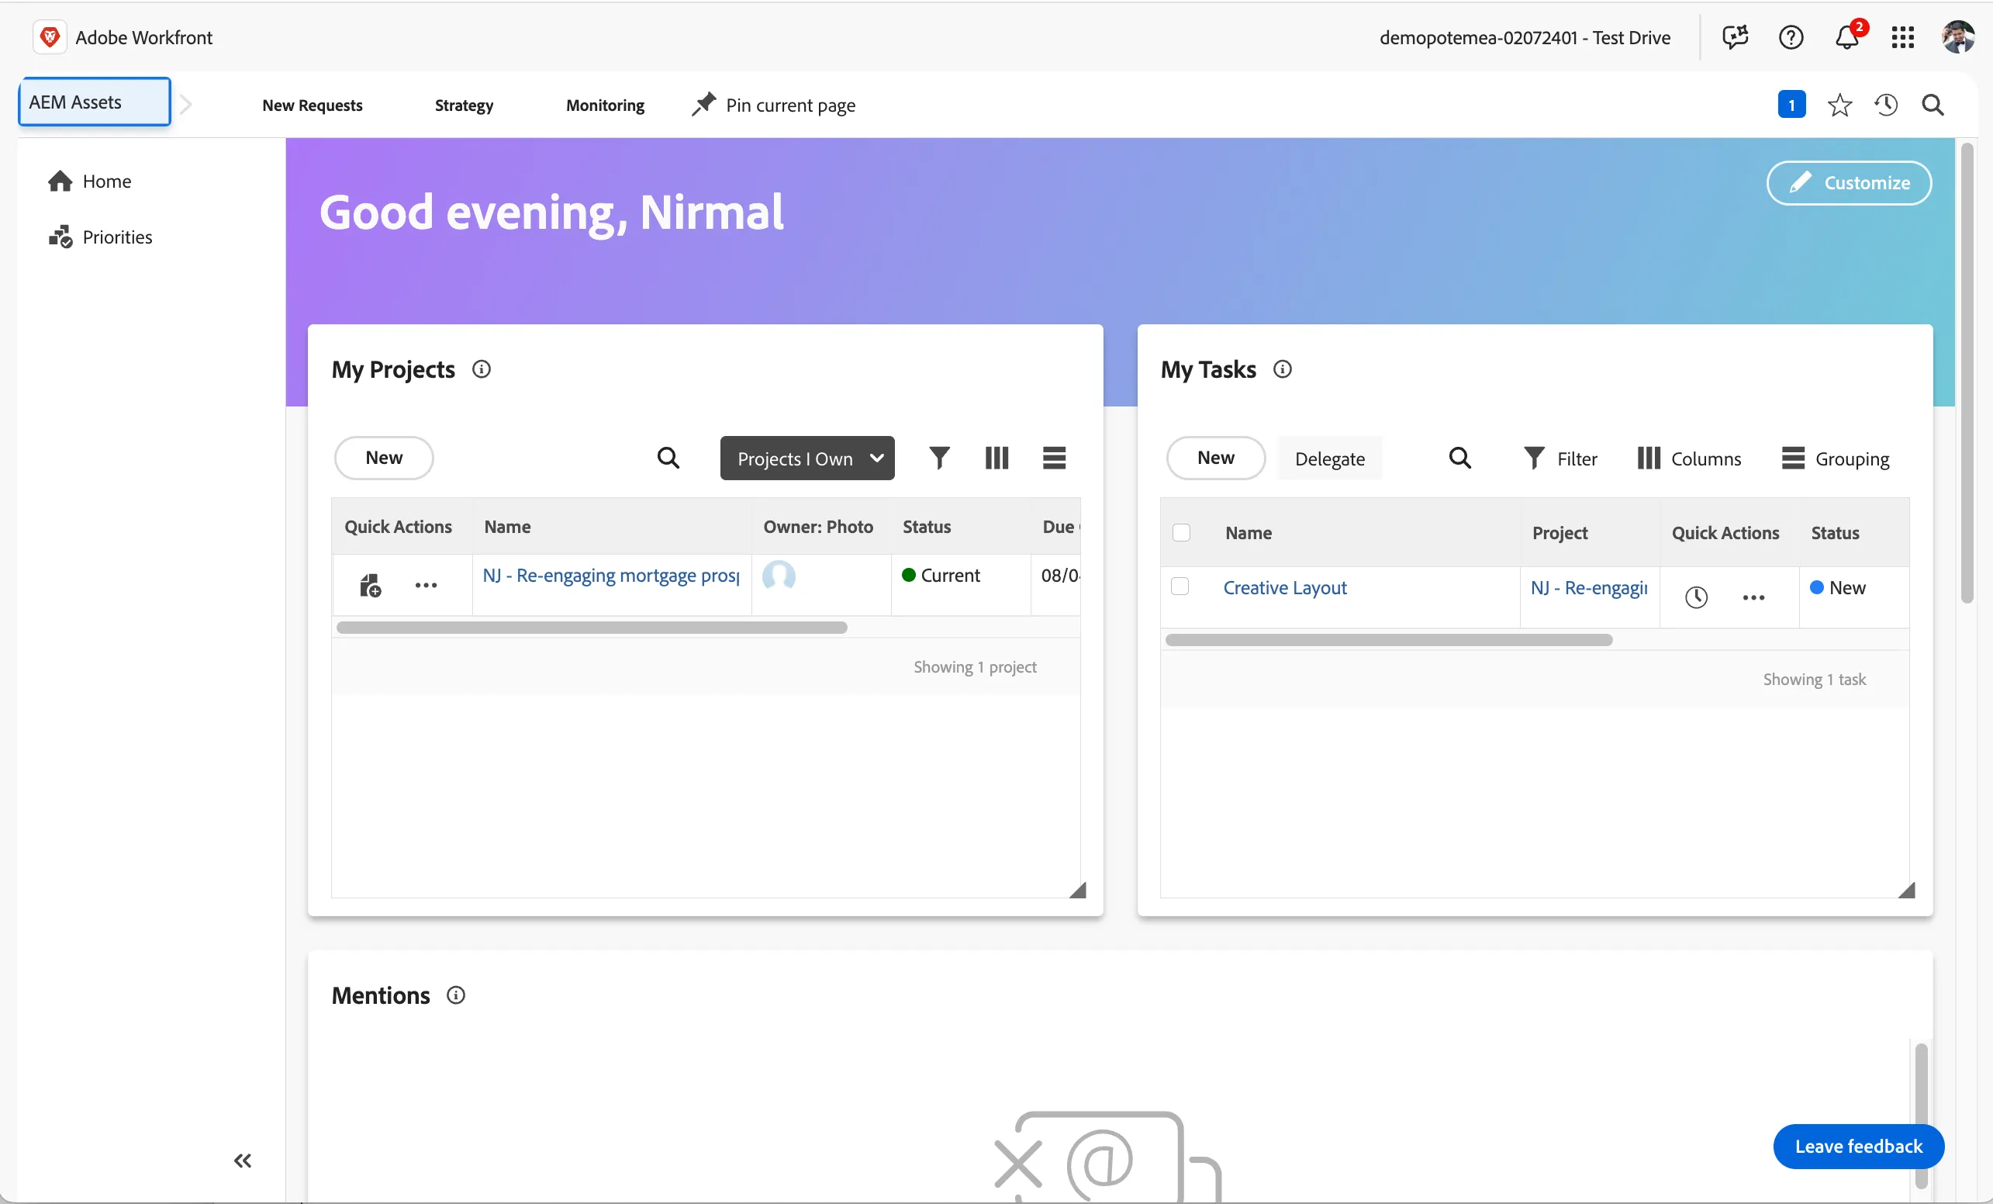
Task: Open columns icon in My Projects
Action: point(996,458)
